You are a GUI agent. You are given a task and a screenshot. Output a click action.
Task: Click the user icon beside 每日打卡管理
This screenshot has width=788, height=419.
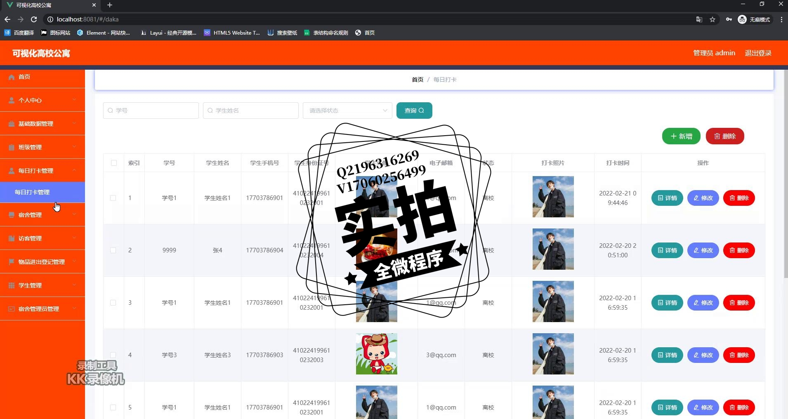12,171
